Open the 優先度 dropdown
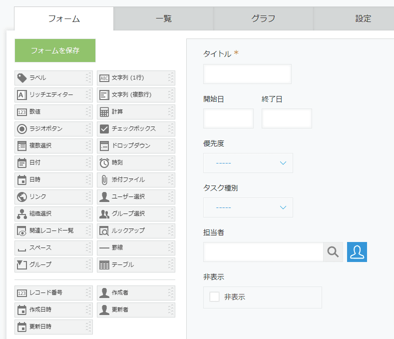Image resolution: width=394 pixels, height=339 pixels. 248,163
